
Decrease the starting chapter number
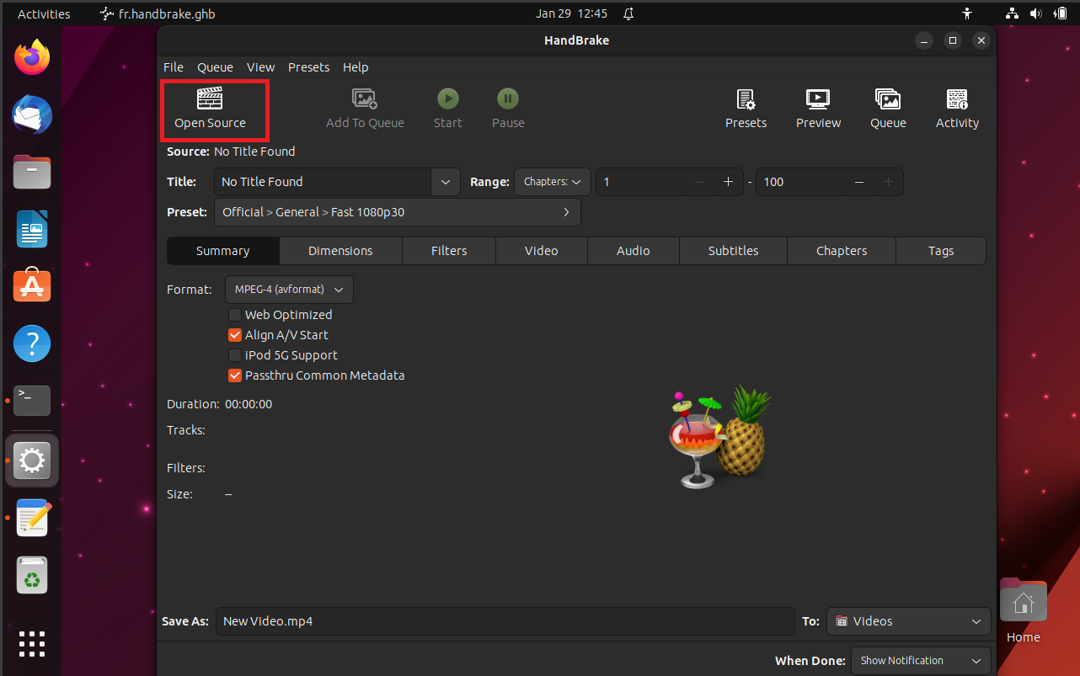(698, 182)
